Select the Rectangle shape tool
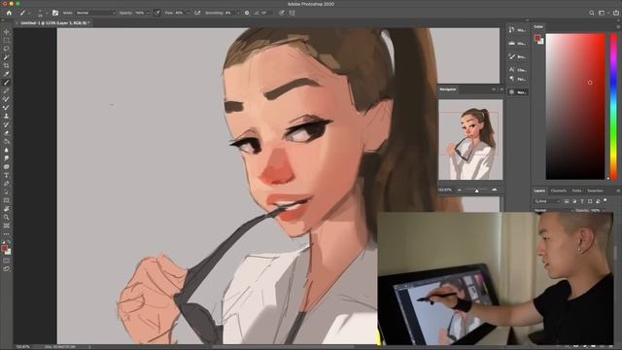 click(7, 200)
